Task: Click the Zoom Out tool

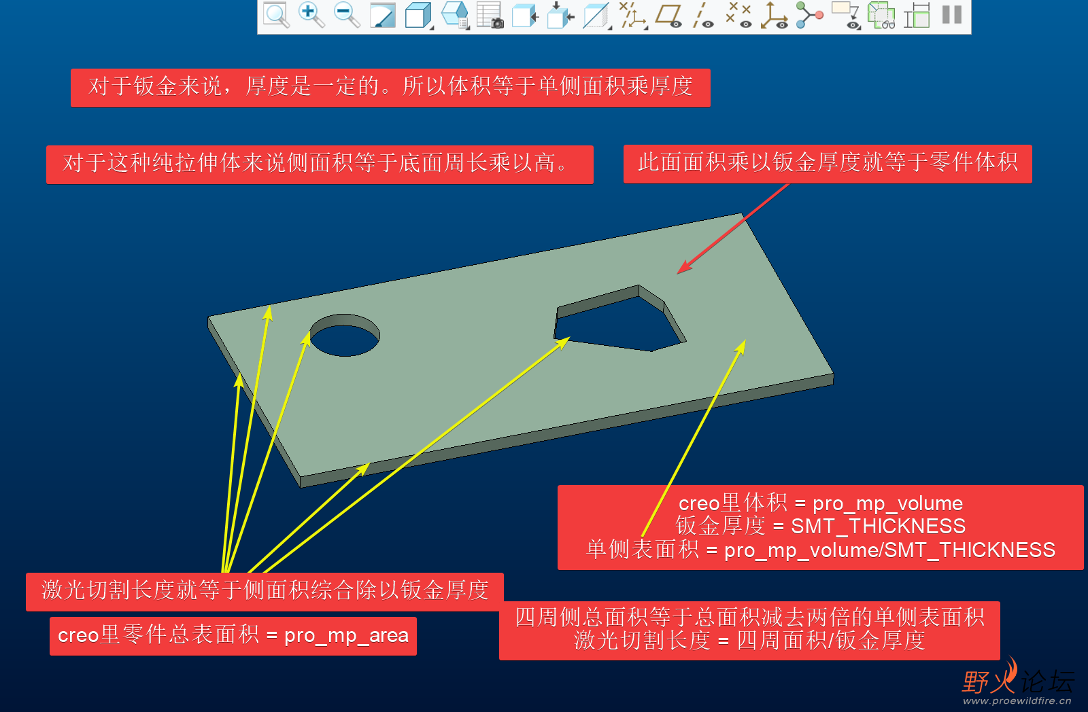Action: point(347,14)
